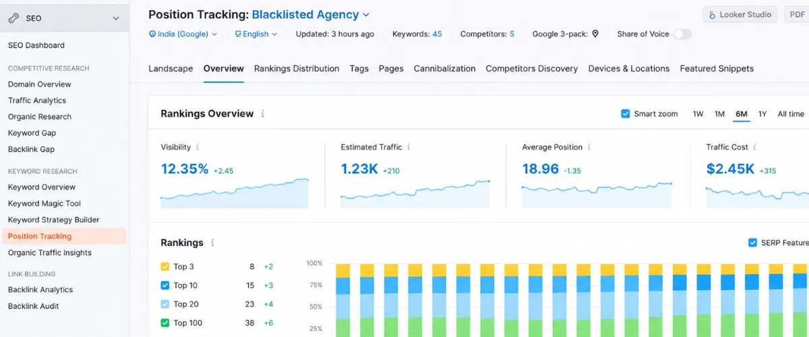Click the Rankings Overview info icon
This screenshot has width=809, height=337.
(x=263, y=114)
